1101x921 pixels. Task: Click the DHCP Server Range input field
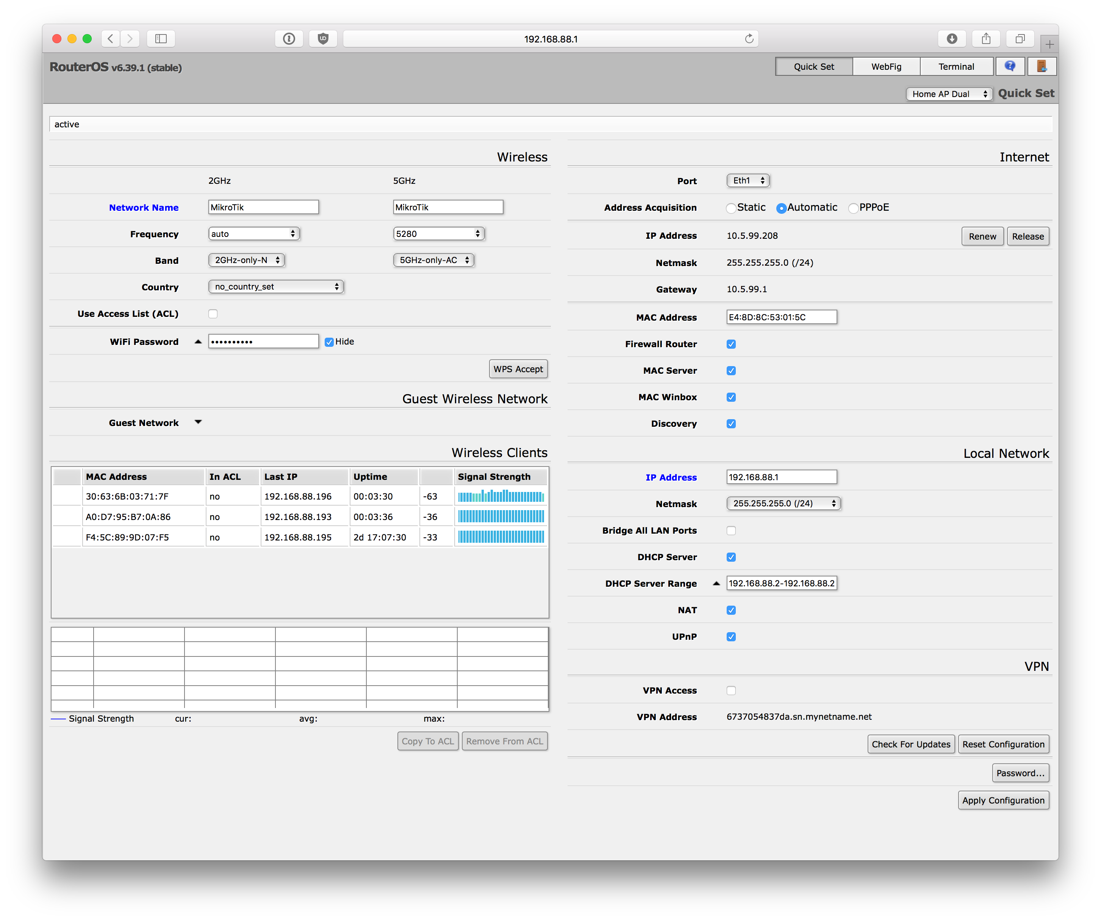pyautogui.click(x=781, y=583)
